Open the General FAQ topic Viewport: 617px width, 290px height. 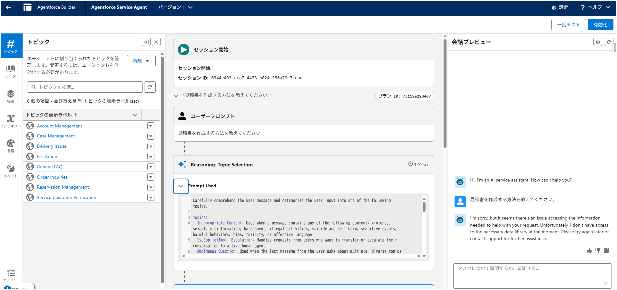point(50,167)
